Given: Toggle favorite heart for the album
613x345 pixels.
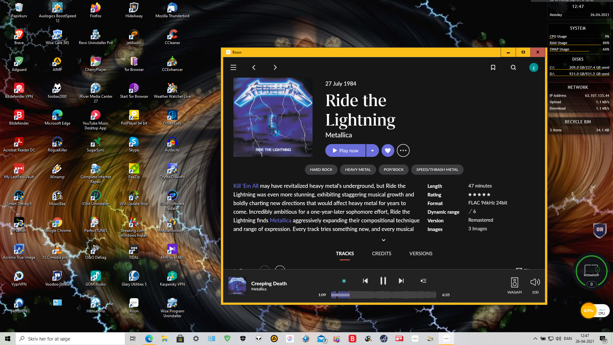Looking at the screenshot, I should [388, 150].
